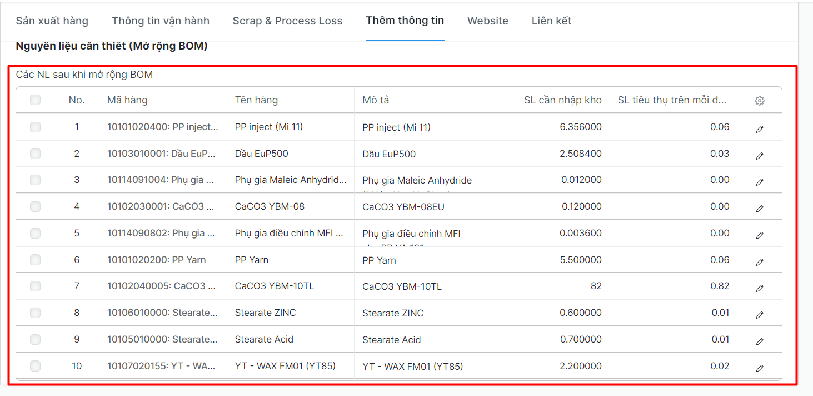Image resolution: width=813 pixels, height=396 pixels.
Task: Click the table settings gear icon
Action: pyautogui.click(x=759, y=101)
